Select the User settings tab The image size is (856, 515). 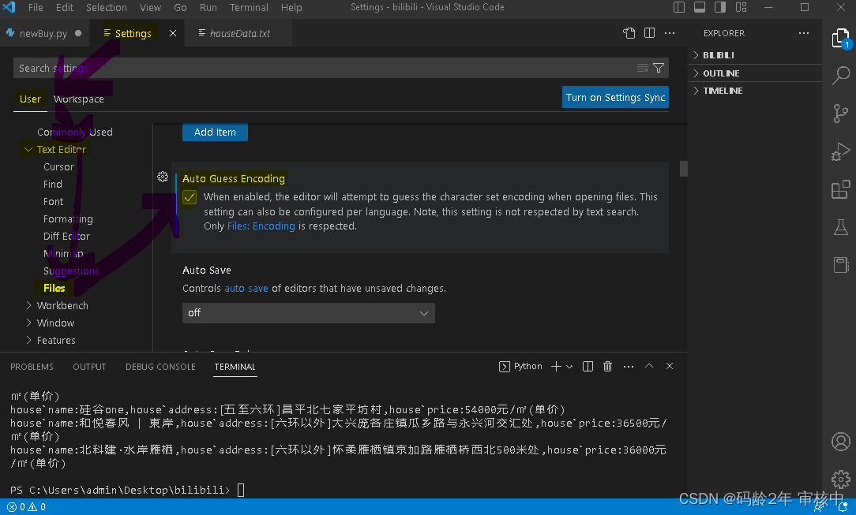[x=30, y=99]
